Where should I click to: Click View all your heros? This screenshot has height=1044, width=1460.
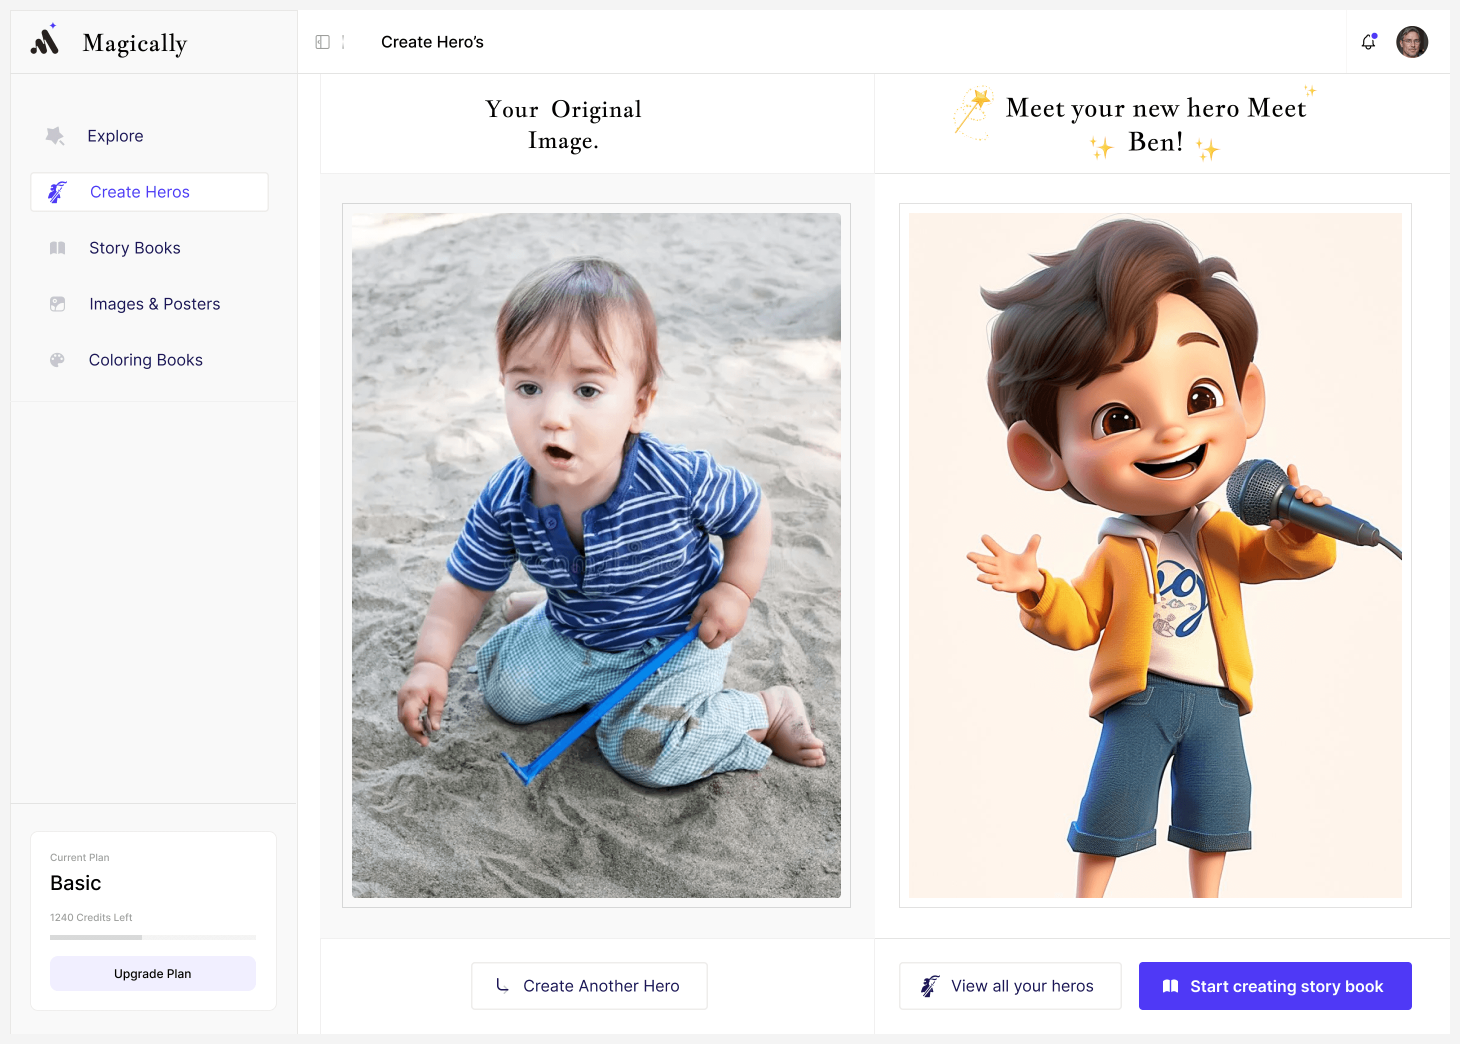point(1010,985)
